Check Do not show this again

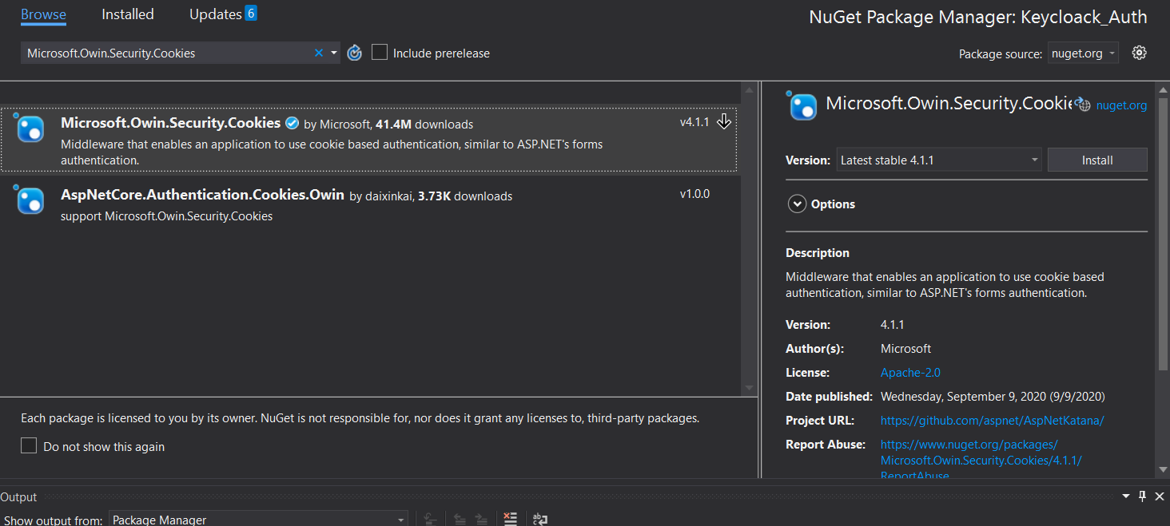(29, 445)
